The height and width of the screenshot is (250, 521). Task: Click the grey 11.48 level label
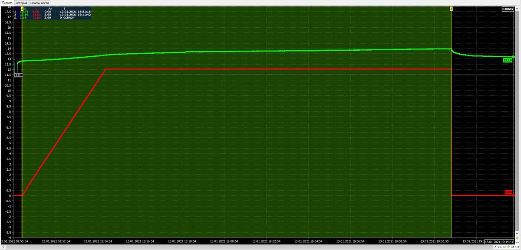[x=19, y=75]
